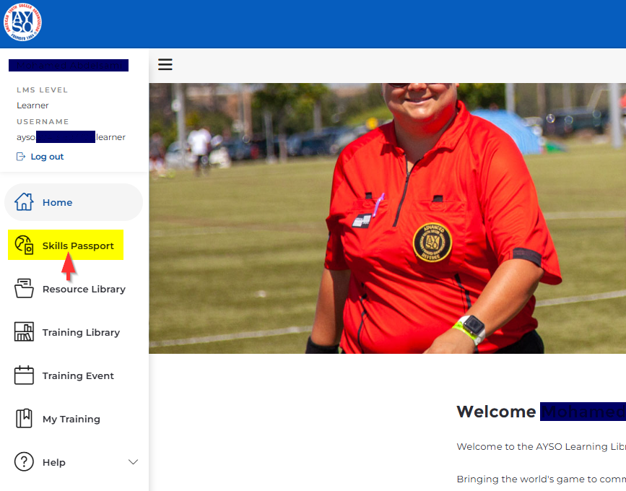Click the Help question mark icon
Image resolution: width=626 pixels, height=491 pixels.
point(24,462)
